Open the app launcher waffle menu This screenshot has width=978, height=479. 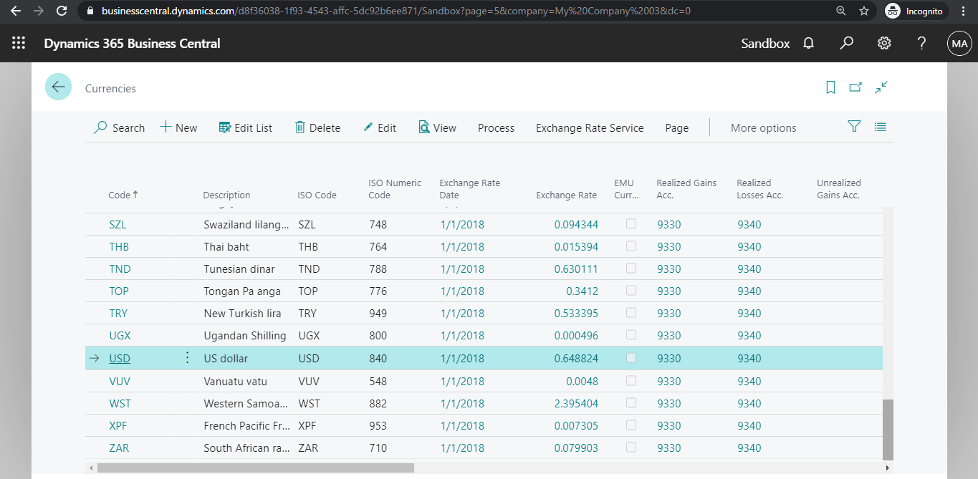click(19, 43)
